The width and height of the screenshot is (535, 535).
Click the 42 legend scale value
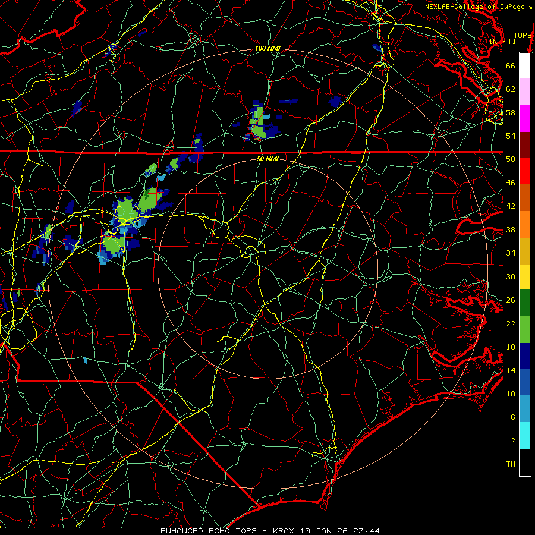click(511, 206)
